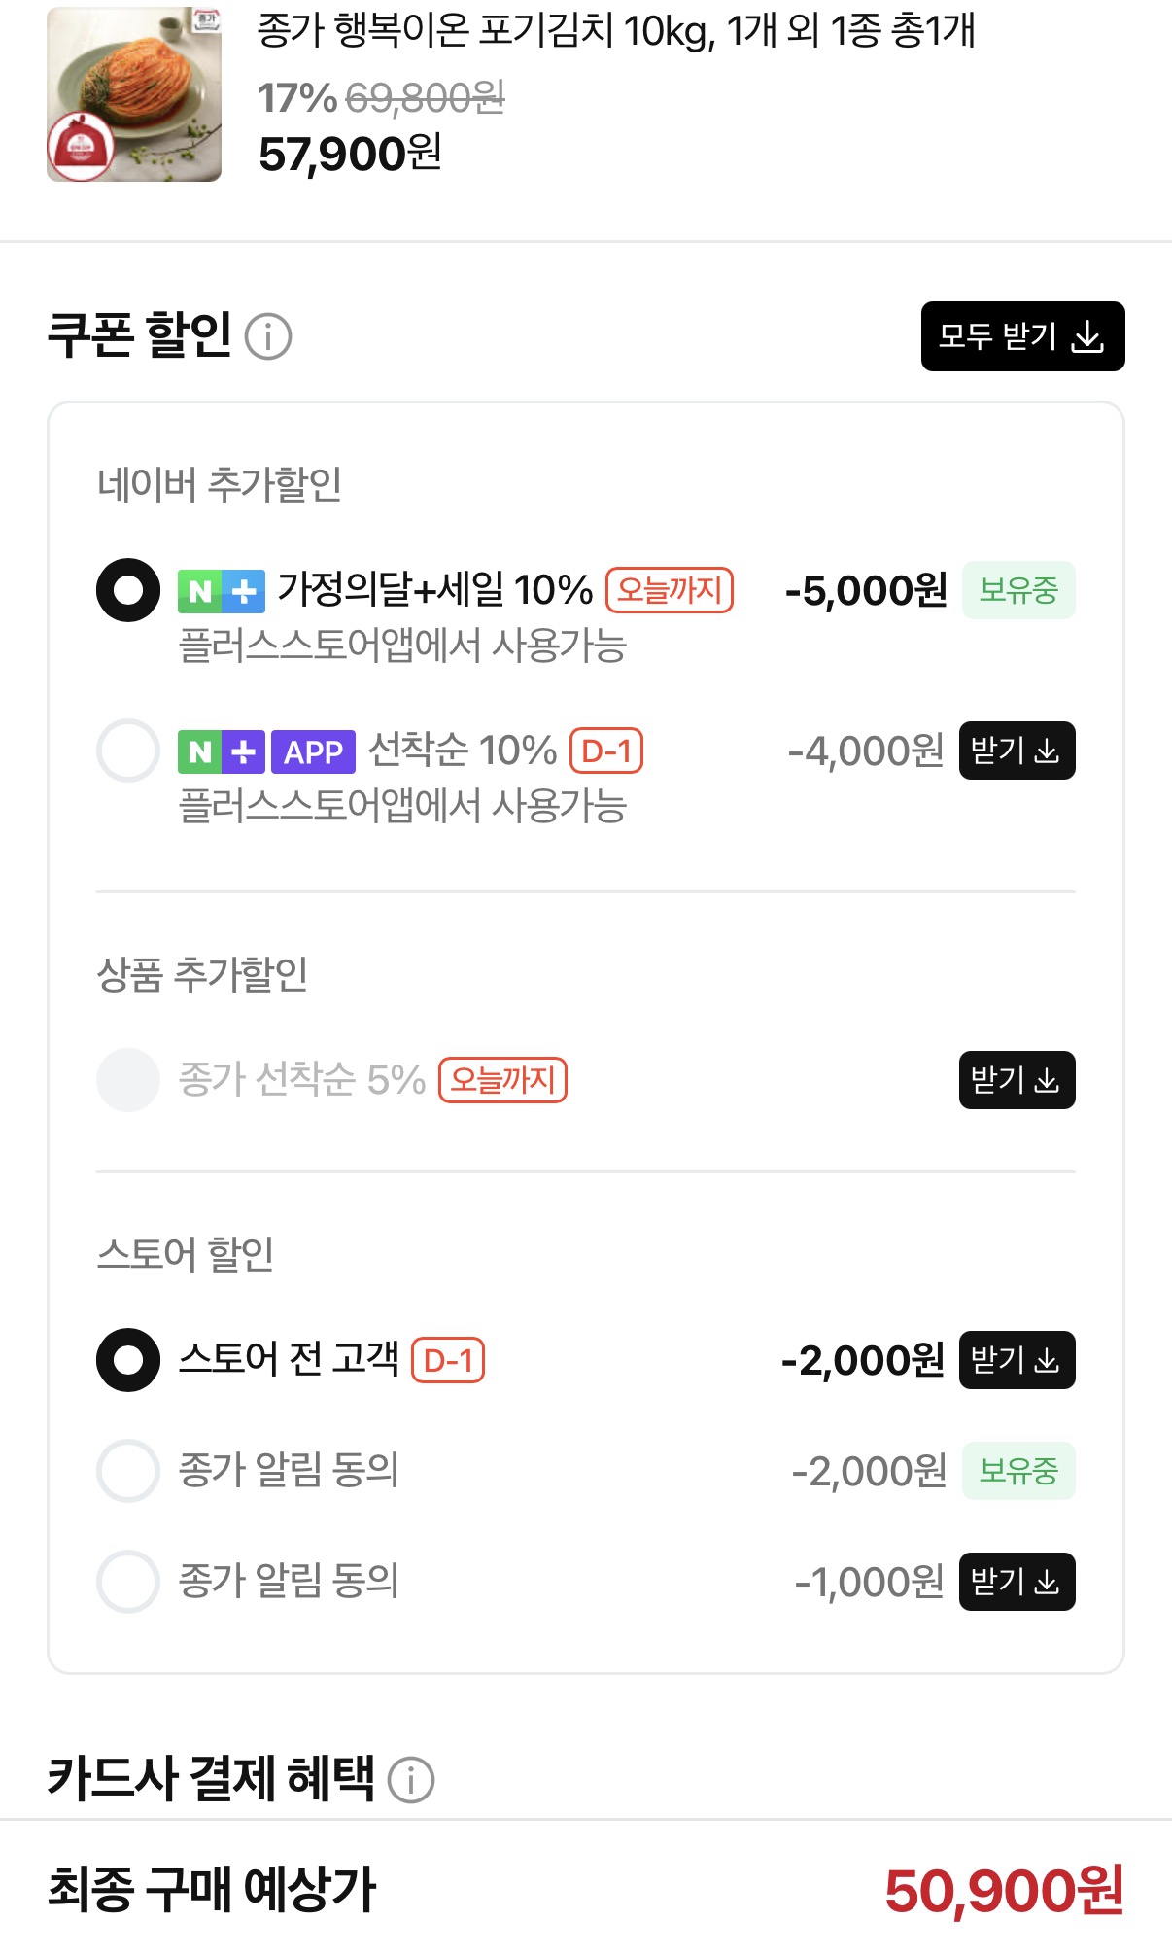Download the APP 선착순 10% coupon via 받기
This screenshot has height=1955, width=1172.
tap(1017, 751)
